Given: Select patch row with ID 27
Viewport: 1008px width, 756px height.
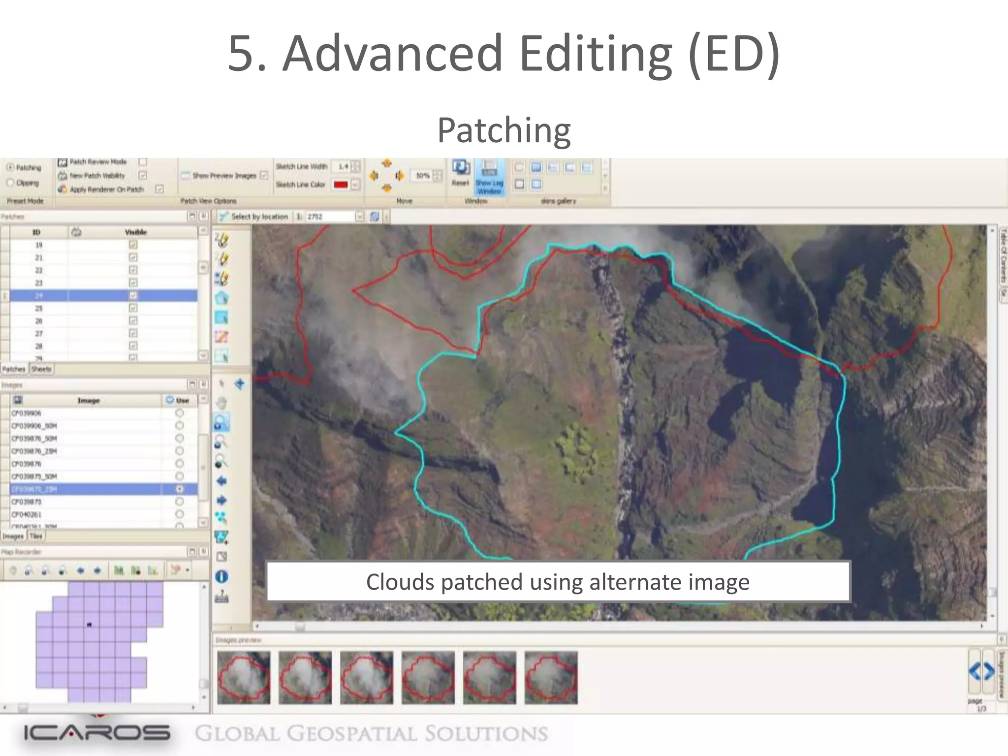Looking at the screenshot, I should [104, 334].
